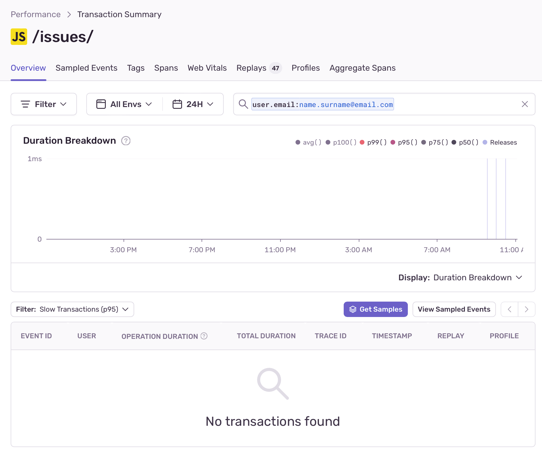Click the next page arrow icon
This screenshot has width=542, height=453.
[x=527, y=309]
